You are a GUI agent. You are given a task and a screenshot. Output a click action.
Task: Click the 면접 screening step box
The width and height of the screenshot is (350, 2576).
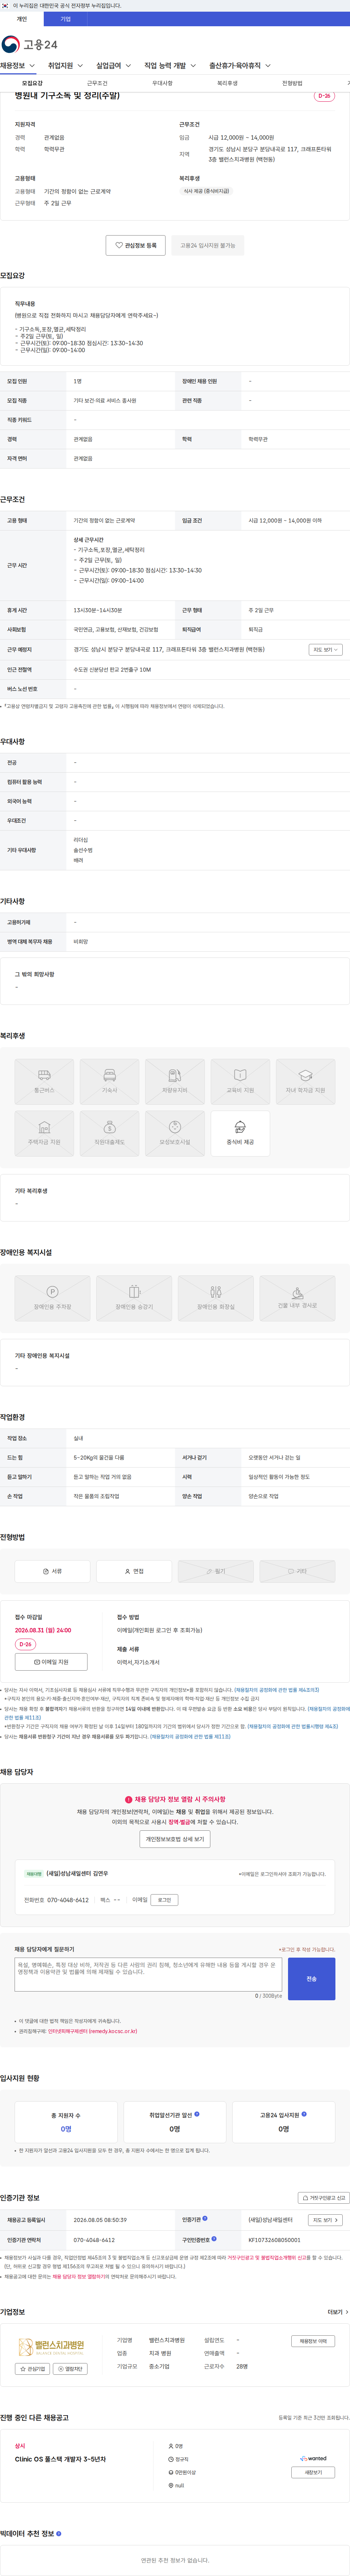(134, 1571)
